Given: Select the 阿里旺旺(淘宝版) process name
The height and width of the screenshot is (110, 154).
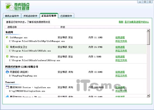Looking at the screenshot, I should tap(19, 72).
